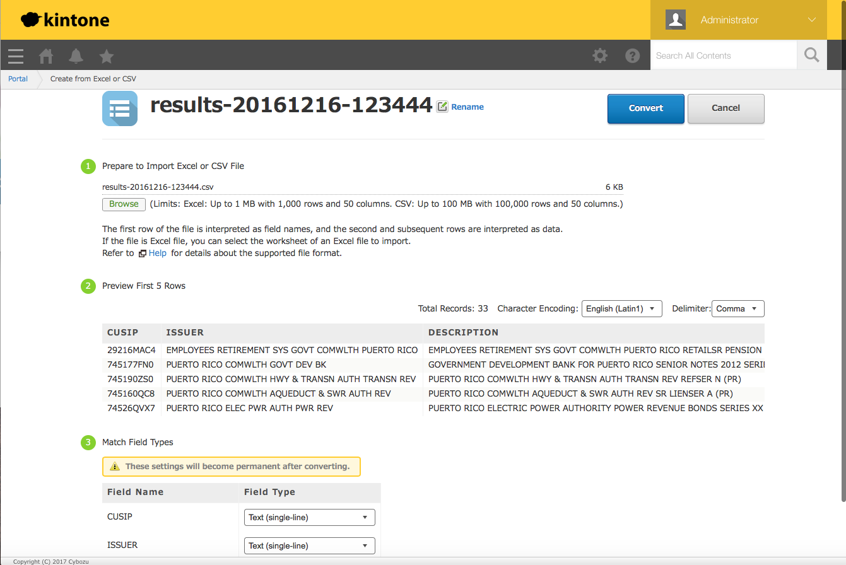Change the CUSIP field type dropdown
The width and height of the screenshot is (846, 565).
click(x=309, y=517)
